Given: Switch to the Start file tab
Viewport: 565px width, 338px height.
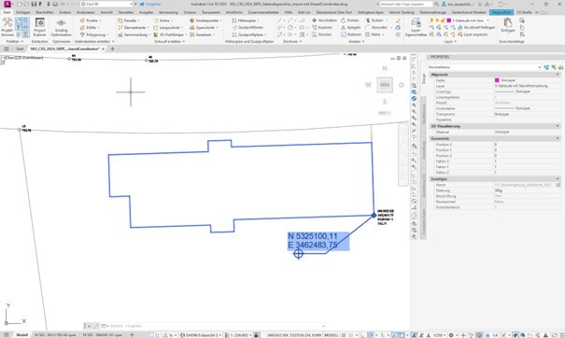Looking at the screenshot, I should coord(20,49).
